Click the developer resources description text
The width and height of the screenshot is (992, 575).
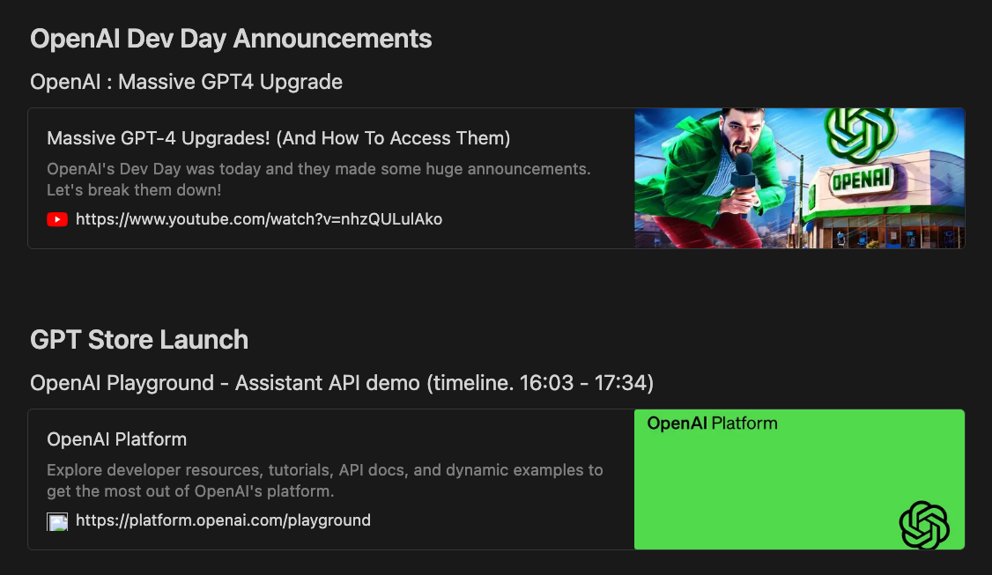tap(322, 480)
